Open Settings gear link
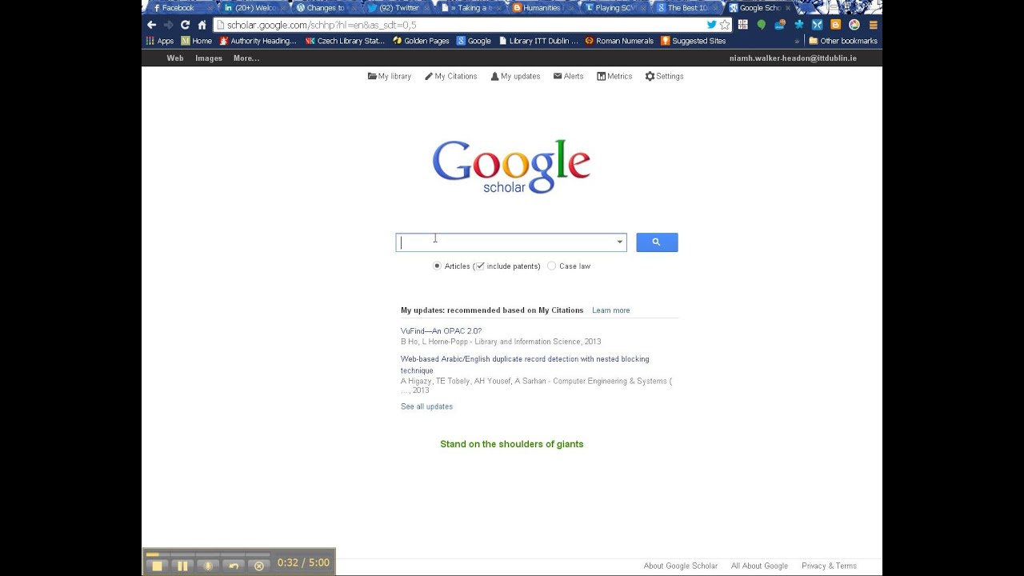The image size is (1024, 576). tap(664, 76)
